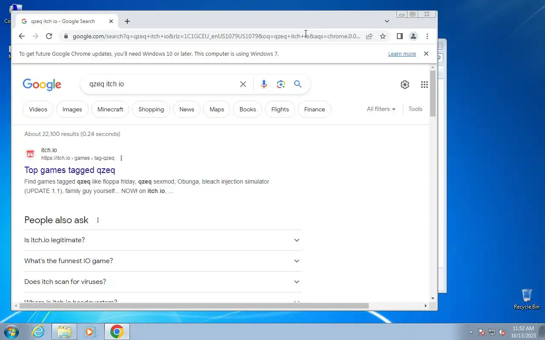
Task: Open the Chrome side panel
Action: click(x=399, y=36)
